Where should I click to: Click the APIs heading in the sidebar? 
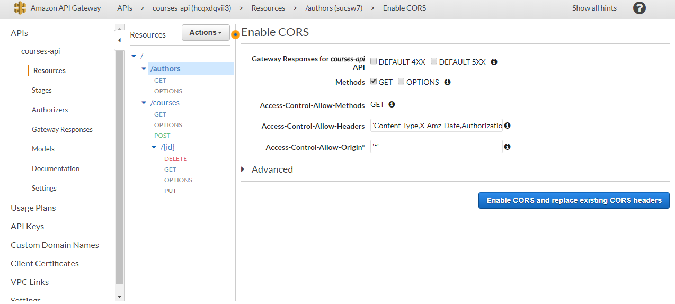tap(19, 33)
